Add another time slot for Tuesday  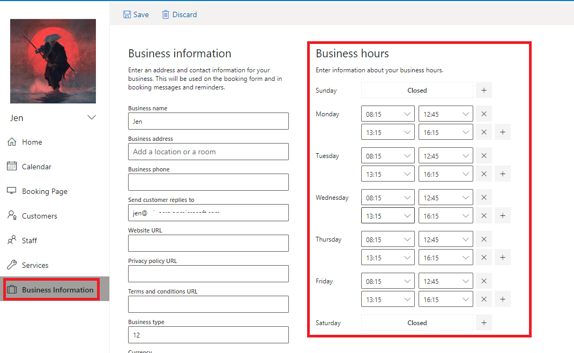503,174
